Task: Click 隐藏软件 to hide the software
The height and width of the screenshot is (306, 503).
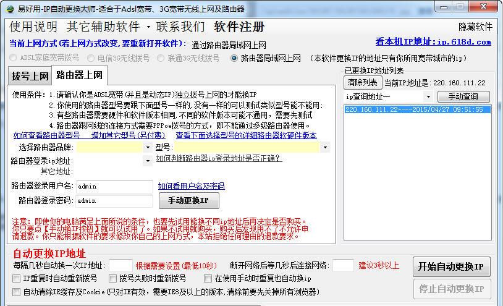Action: pos(475,27)
